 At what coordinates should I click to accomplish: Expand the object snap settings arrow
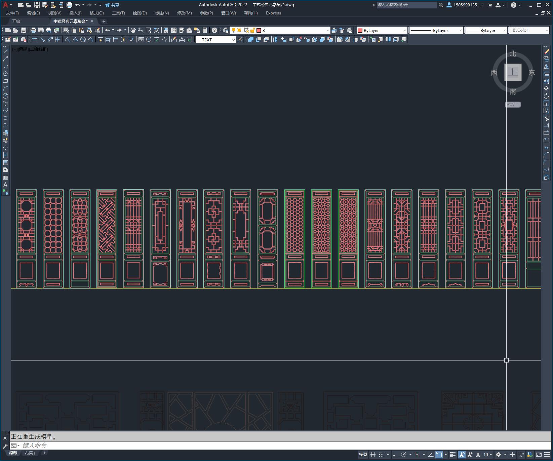(x=446, y=455)
